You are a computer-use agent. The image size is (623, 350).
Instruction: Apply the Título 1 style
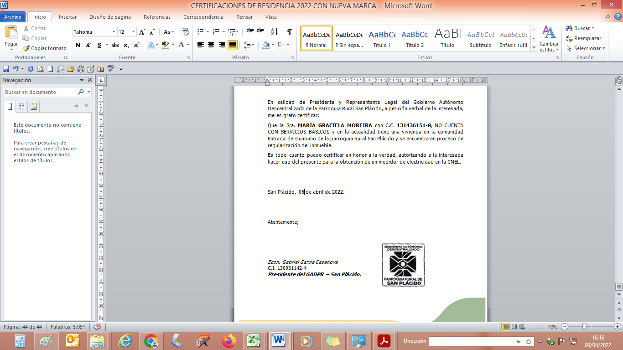(x=382, y=39)
